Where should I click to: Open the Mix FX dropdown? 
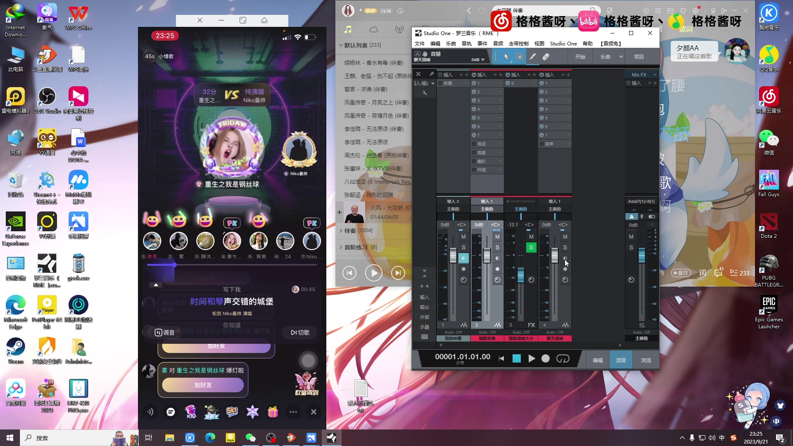pos(655,75)
